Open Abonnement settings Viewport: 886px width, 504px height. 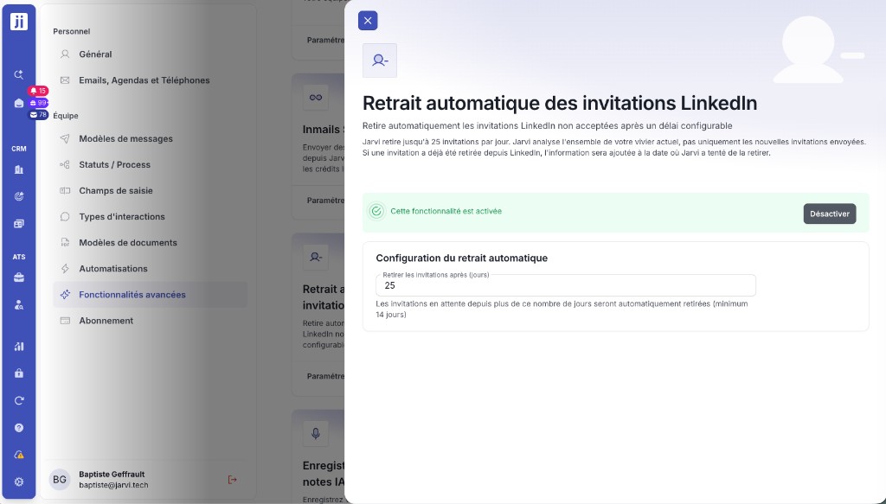point(150,321)
